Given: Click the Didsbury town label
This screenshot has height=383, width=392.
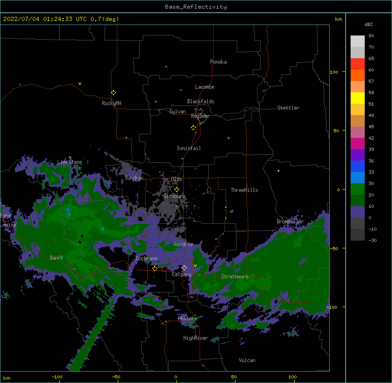Looking at the screenshot, I should click(175, 196).
